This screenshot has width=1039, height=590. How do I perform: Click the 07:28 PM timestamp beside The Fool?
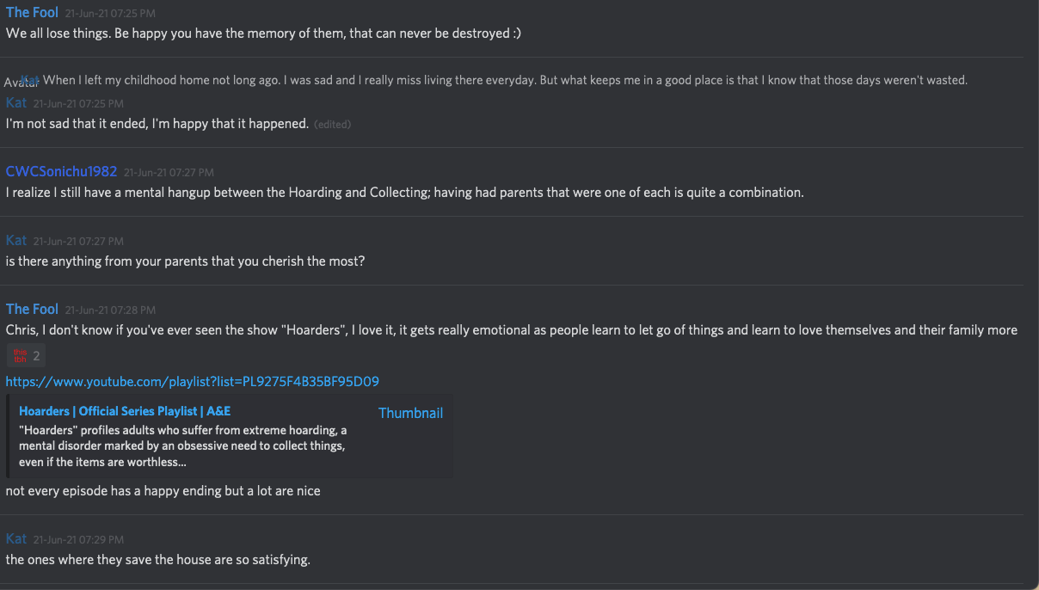(x=110, y=310)
